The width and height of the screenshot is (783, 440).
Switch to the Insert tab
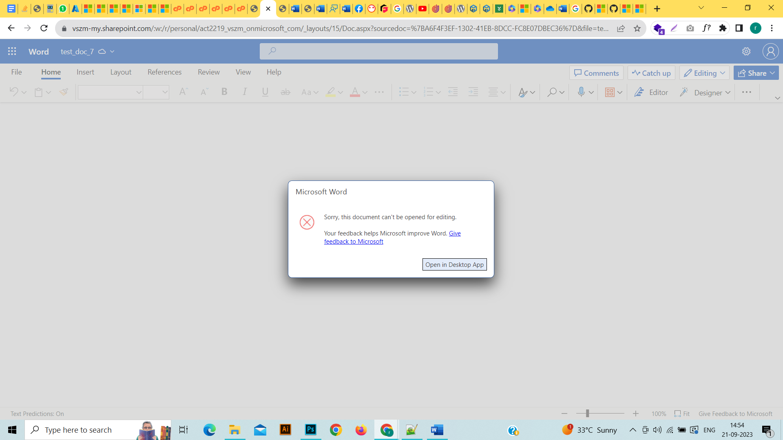click(85, 72)
